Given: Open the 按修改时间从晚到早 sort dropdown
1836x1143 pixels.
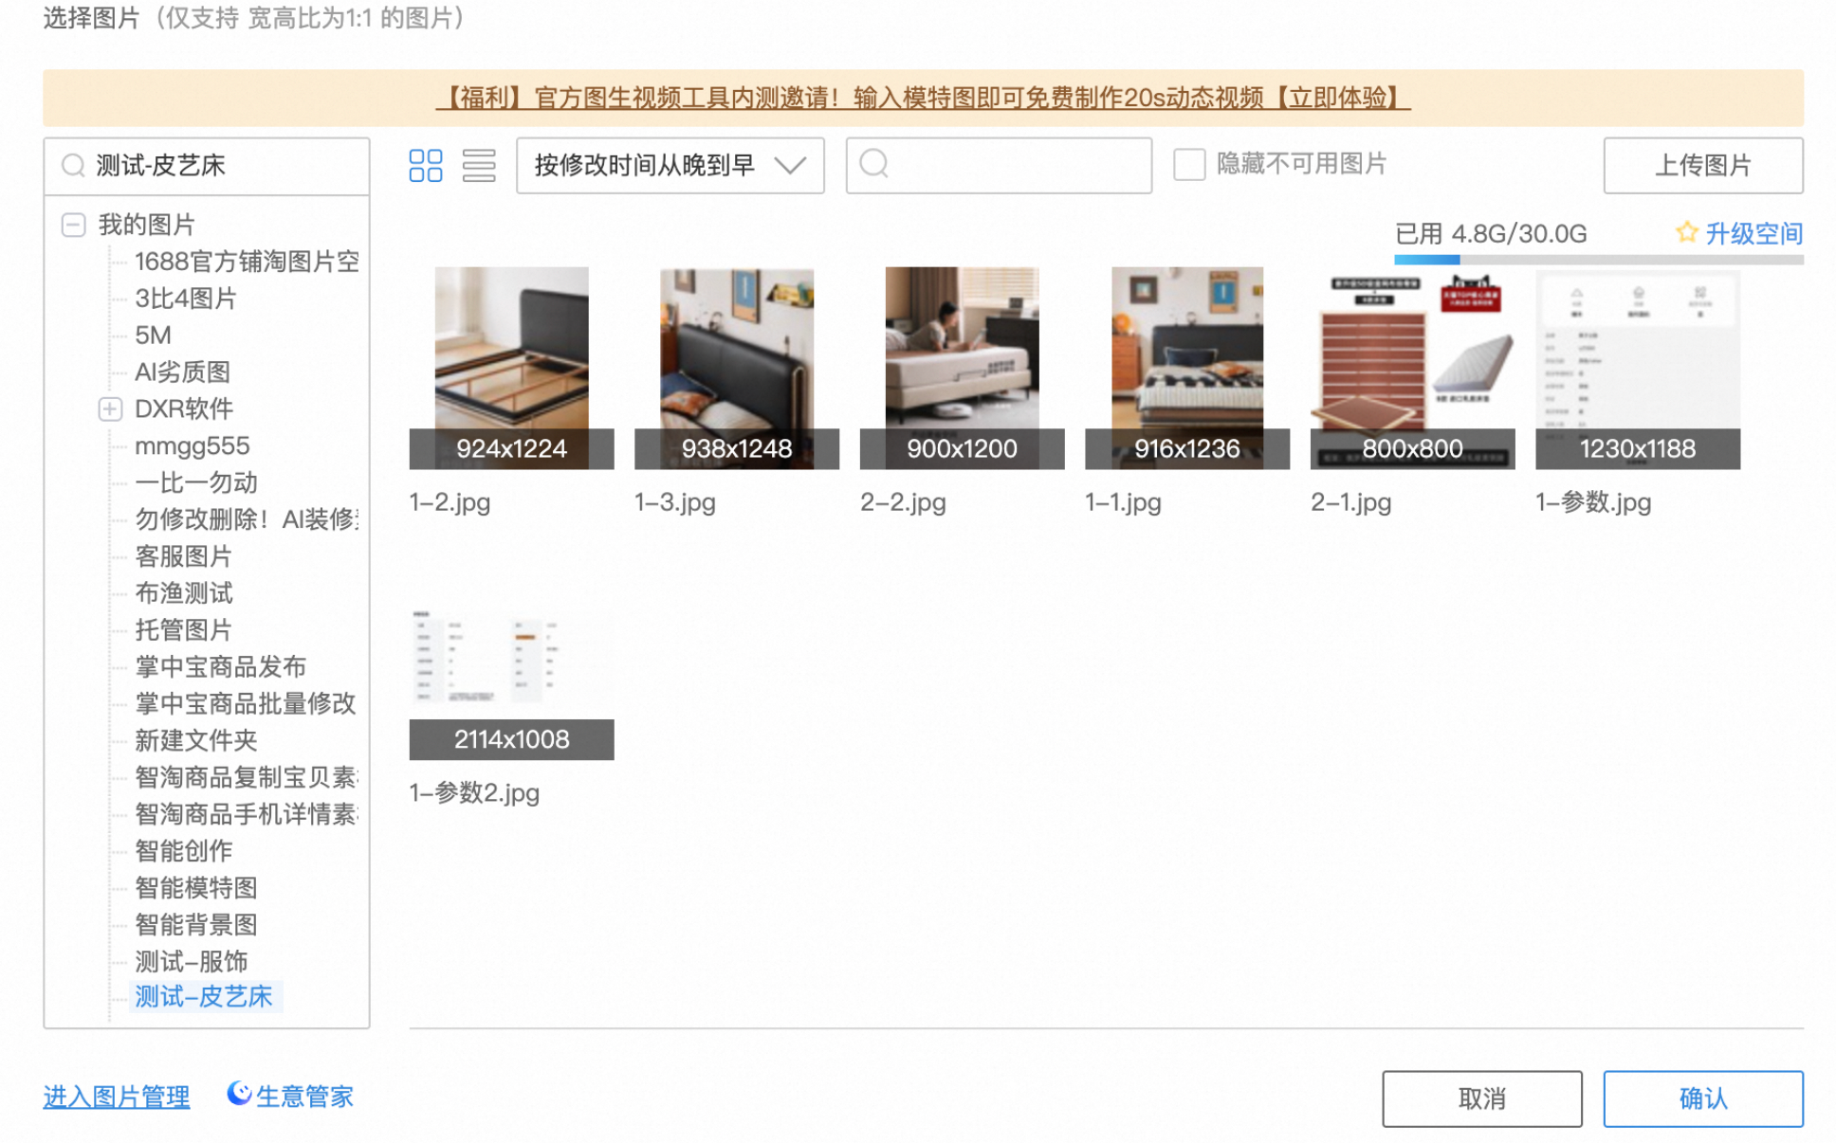Looking at the screenshot, I should point(670,166).
